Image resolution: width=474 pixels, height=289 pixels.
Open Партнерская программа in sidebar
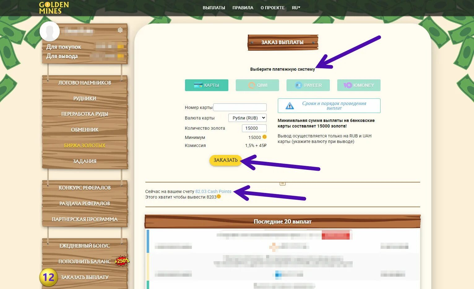pos(84,219)
